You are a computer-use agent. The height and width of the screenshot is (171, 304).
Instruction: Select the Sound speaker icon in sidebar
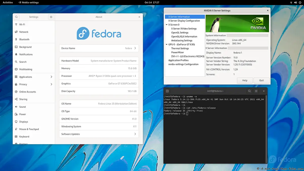pyautogui.click(x=16, y=107)
